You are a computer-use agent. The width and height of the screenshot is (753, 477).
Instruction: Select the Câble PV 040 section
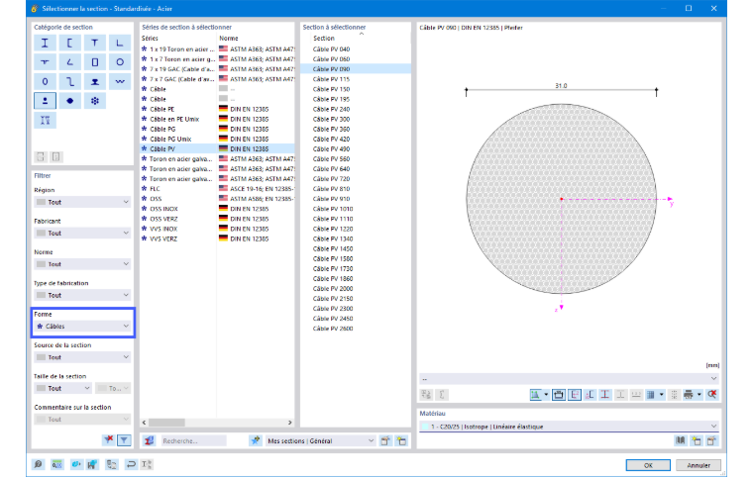[356, 48]
